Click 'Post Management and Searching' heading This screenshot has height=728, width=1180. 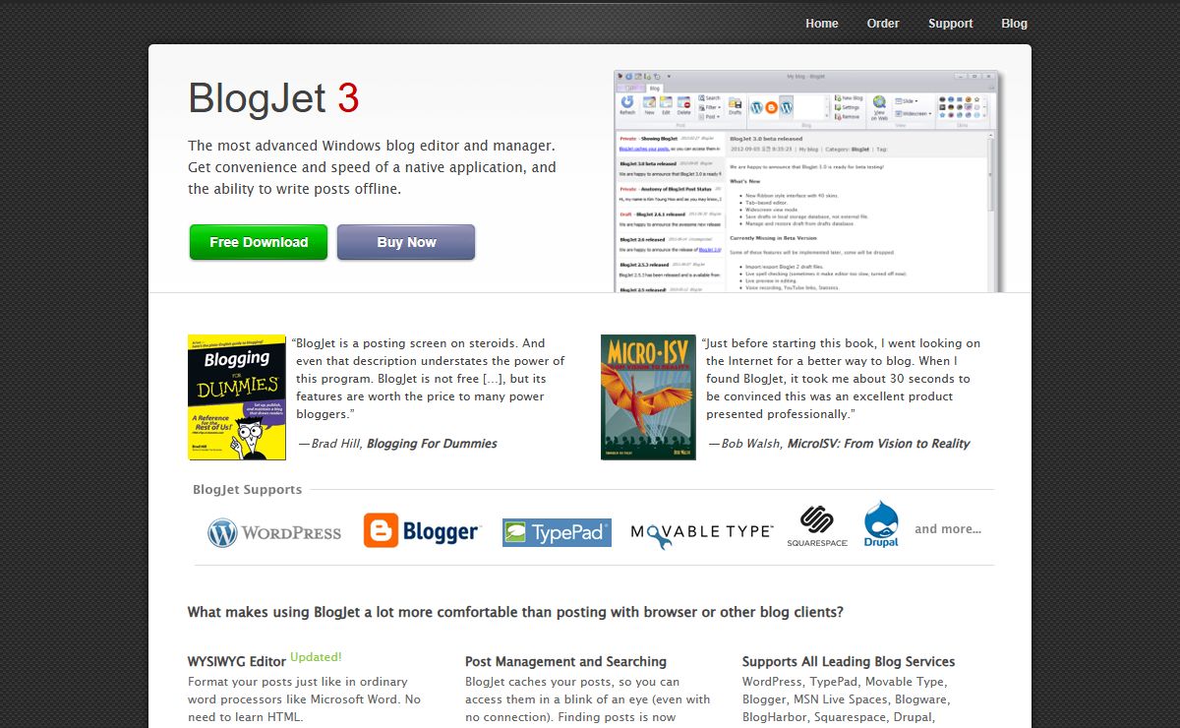pyautogui.click(x=565, y=661)
